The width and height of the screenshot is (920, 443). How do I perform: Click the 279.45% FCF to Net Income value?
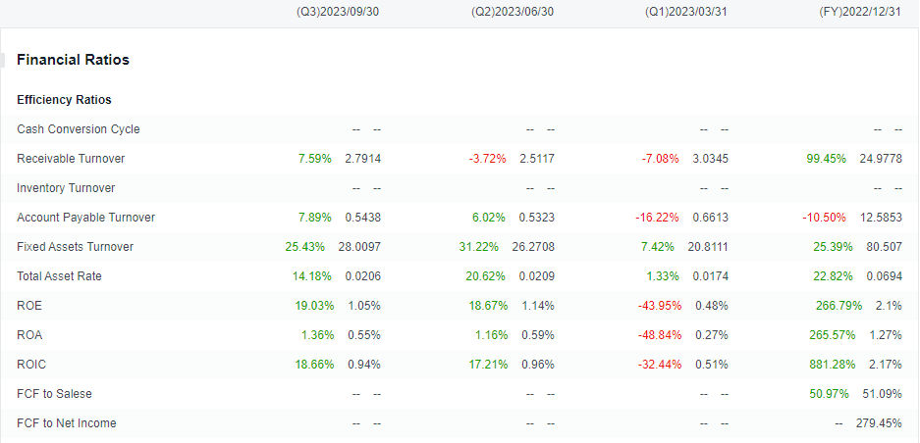point(882,423)
